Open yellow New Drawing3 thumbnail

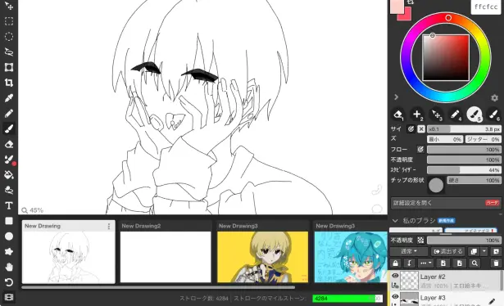pos(262,257)
